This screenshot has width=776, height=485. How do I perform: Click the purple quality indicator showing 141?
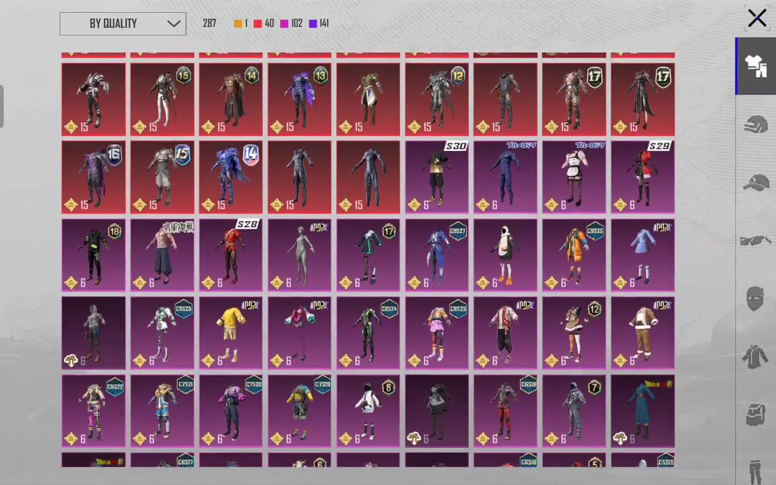pos(319,24)
